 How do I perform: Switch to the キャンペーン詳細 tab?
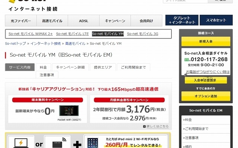(x=70, y=67)
